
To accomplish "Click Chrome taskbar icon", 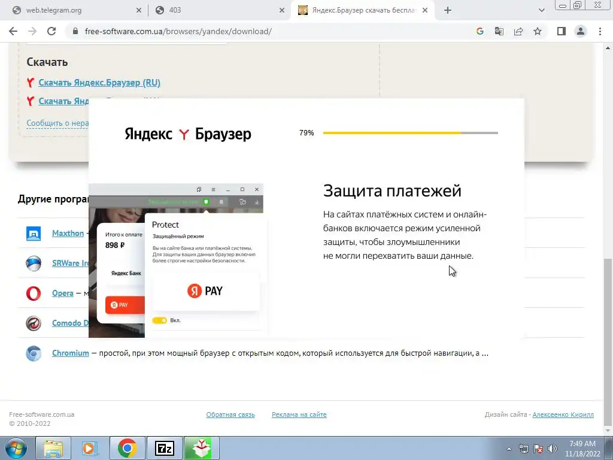I will [127, 448].
